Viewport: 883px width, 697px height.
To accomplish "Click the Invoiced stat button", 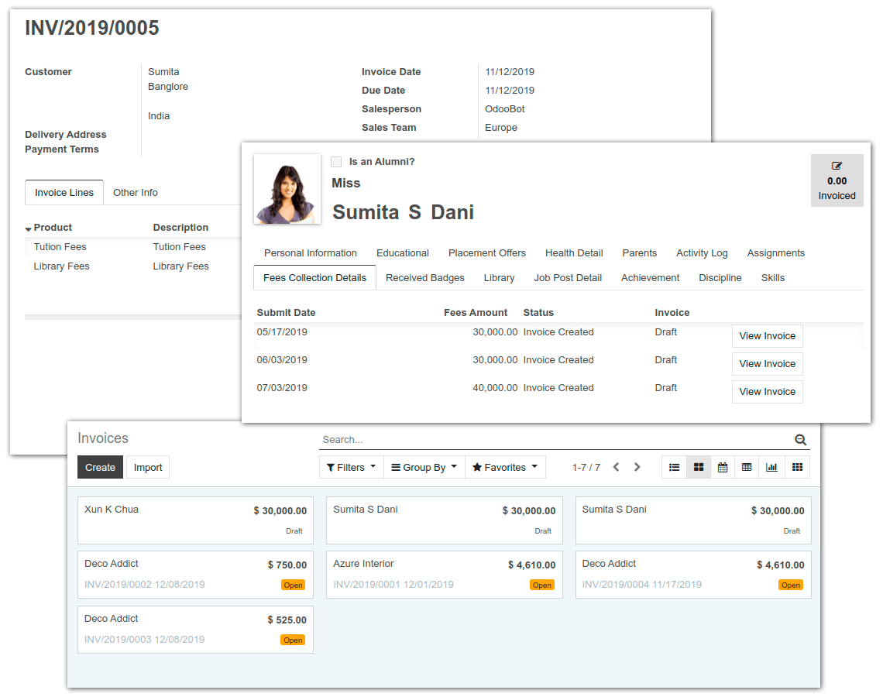I will pos(837,180).
